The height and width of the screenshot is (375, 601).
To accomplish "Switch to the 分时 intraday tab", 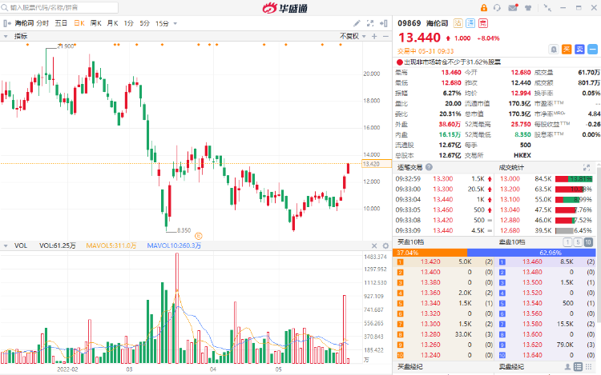I will (x=42, y=23).
